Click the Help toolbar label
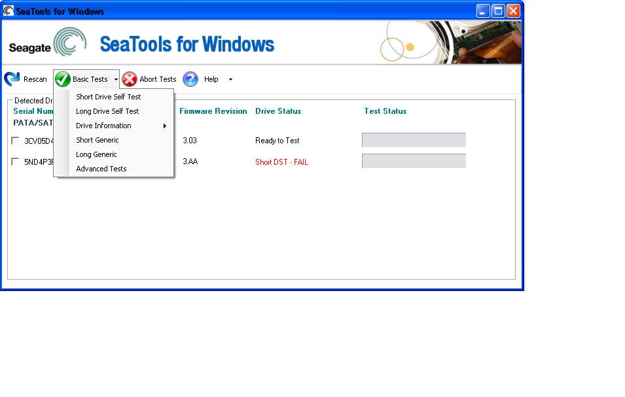Image resolution: width=625 pixels, height=397 pixels. click(211, 79)
